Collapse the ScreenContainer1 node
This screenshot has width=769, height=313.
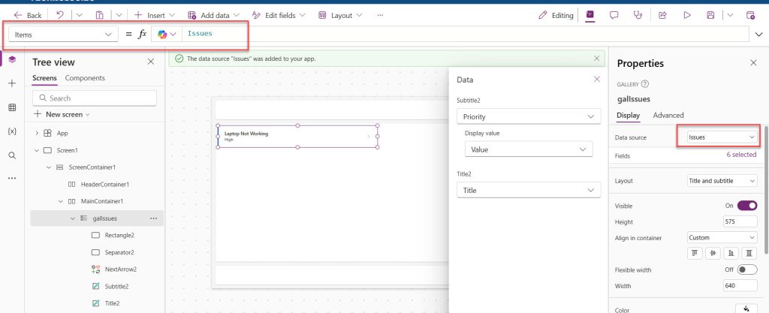tap(49, 167)
